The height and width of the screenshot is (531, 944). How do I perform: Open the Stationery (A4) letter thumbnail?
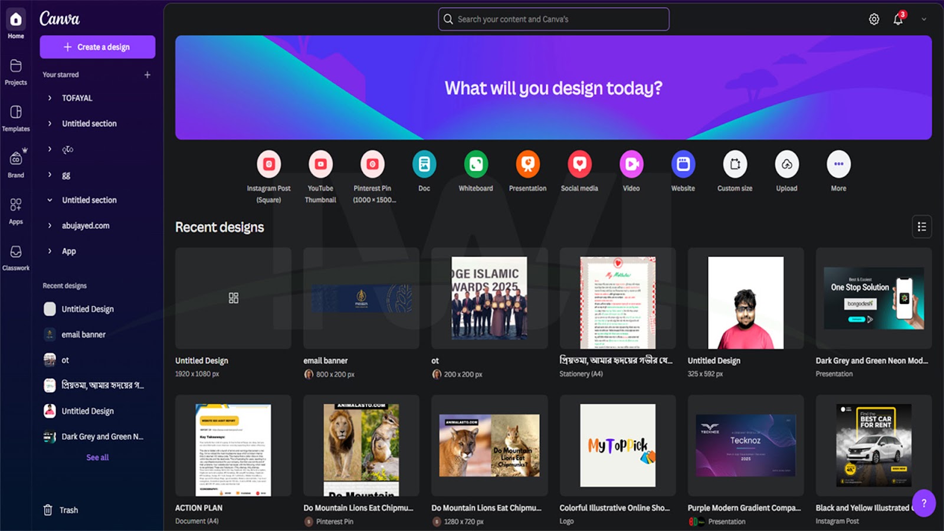(618, 298)
